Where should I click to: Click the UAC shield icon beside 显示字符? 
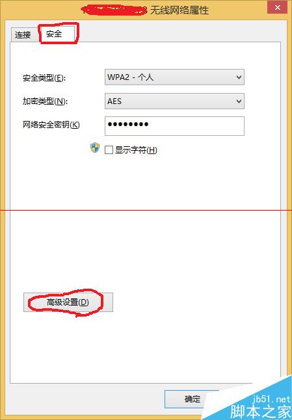(95, 148)
